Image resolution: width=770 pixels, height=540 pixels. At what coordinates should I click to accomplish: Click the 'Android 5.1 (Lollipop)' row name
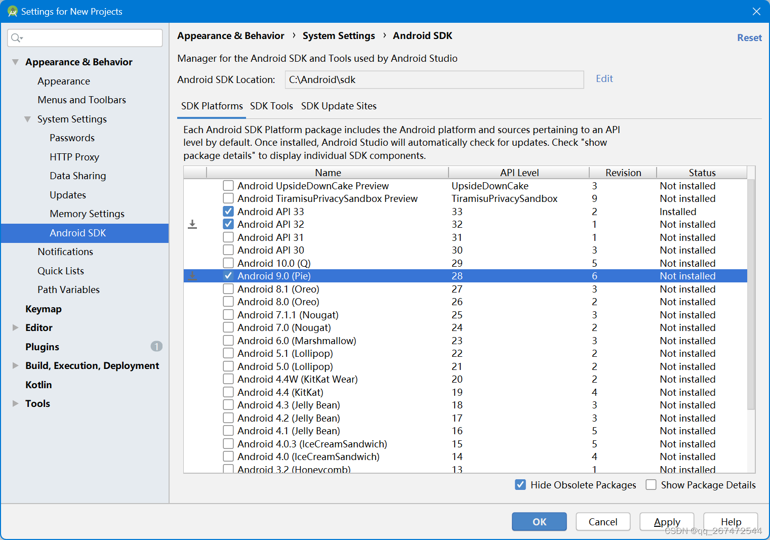coord(285,353)
